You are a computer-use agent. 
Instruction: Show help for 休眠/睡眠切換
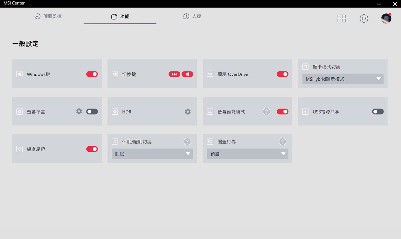[187, 142]
